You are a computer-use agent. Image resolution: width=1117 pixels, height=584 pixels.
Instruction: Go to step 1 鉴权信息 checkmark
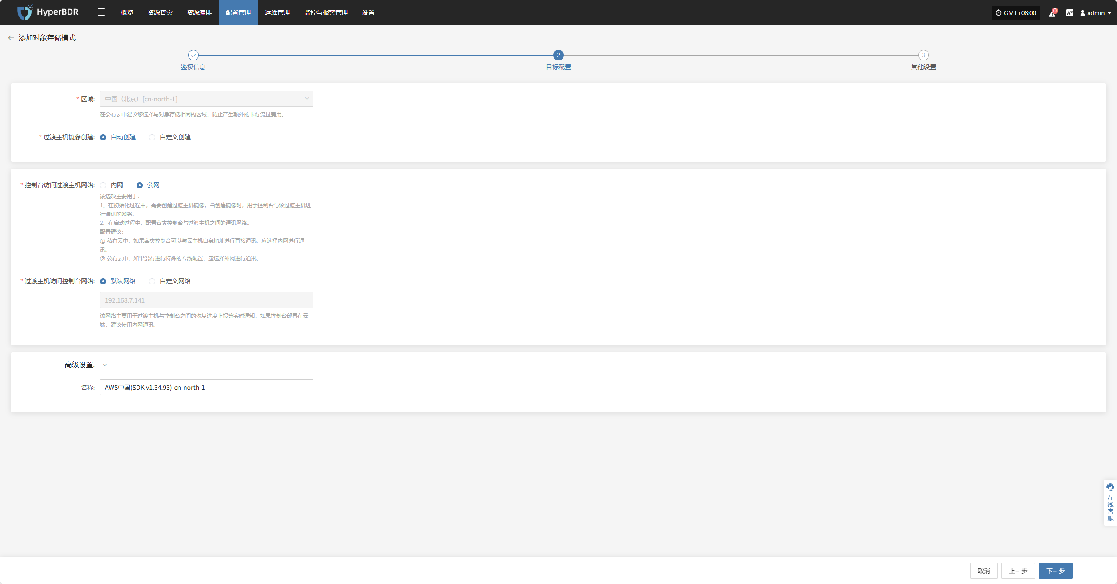click(x=193, y=55)
